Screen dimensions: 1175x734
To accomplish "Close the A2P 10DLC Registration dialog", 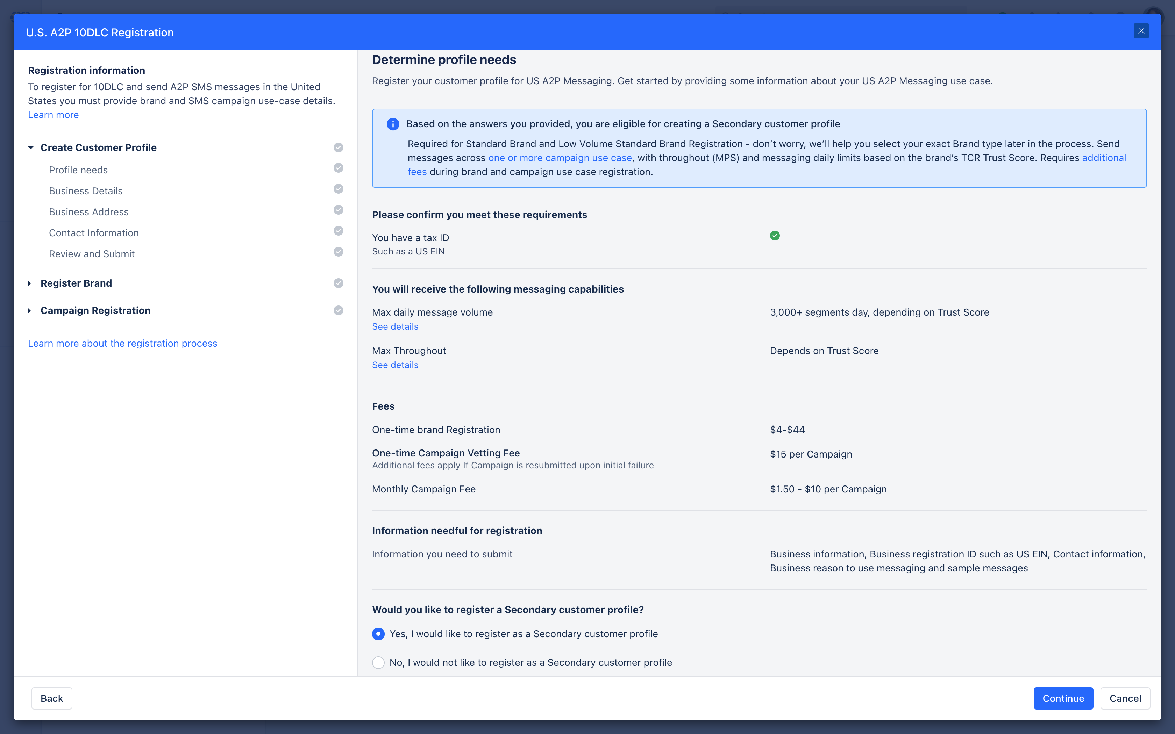I will [1141, 31].
